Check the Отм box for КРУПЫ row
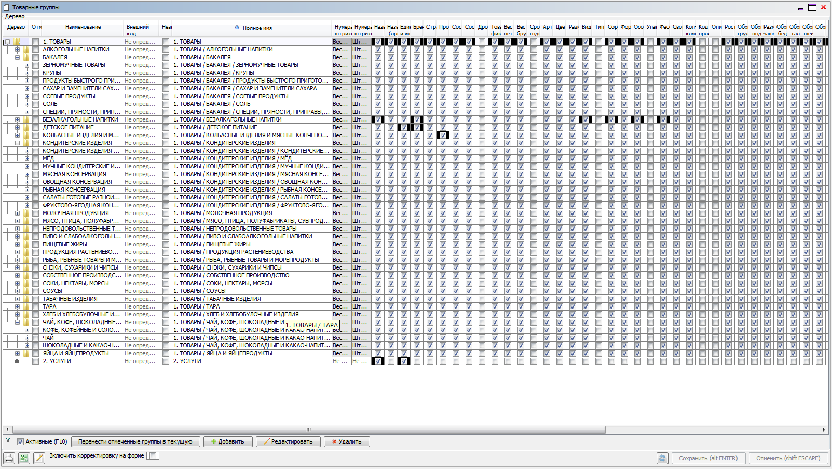832x469 pixels. click(35, 73)
